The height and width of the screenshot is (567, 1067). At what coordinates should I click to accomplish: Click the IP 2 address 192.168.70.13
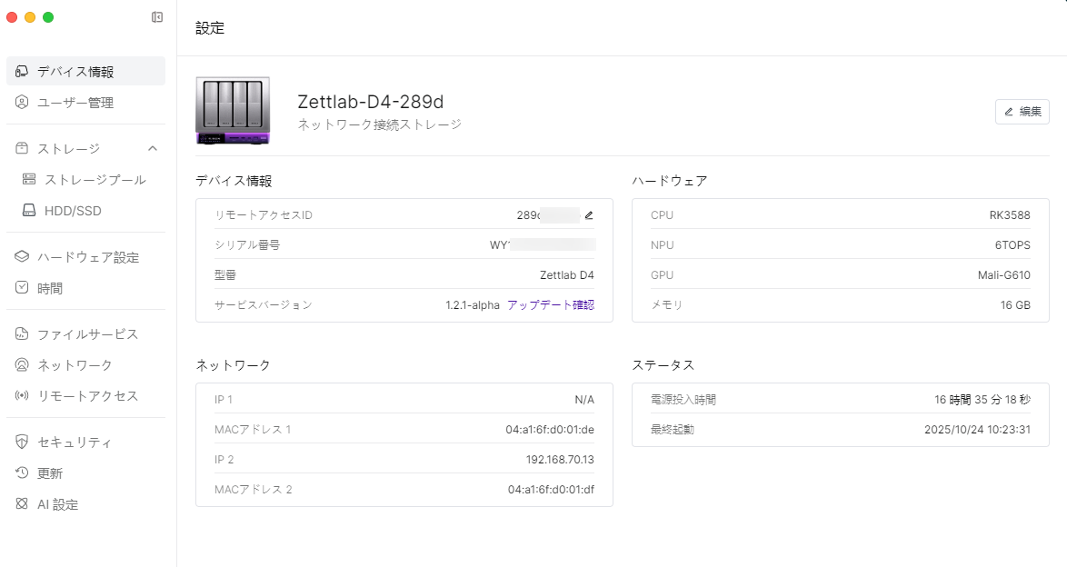(x=559, y=460)
